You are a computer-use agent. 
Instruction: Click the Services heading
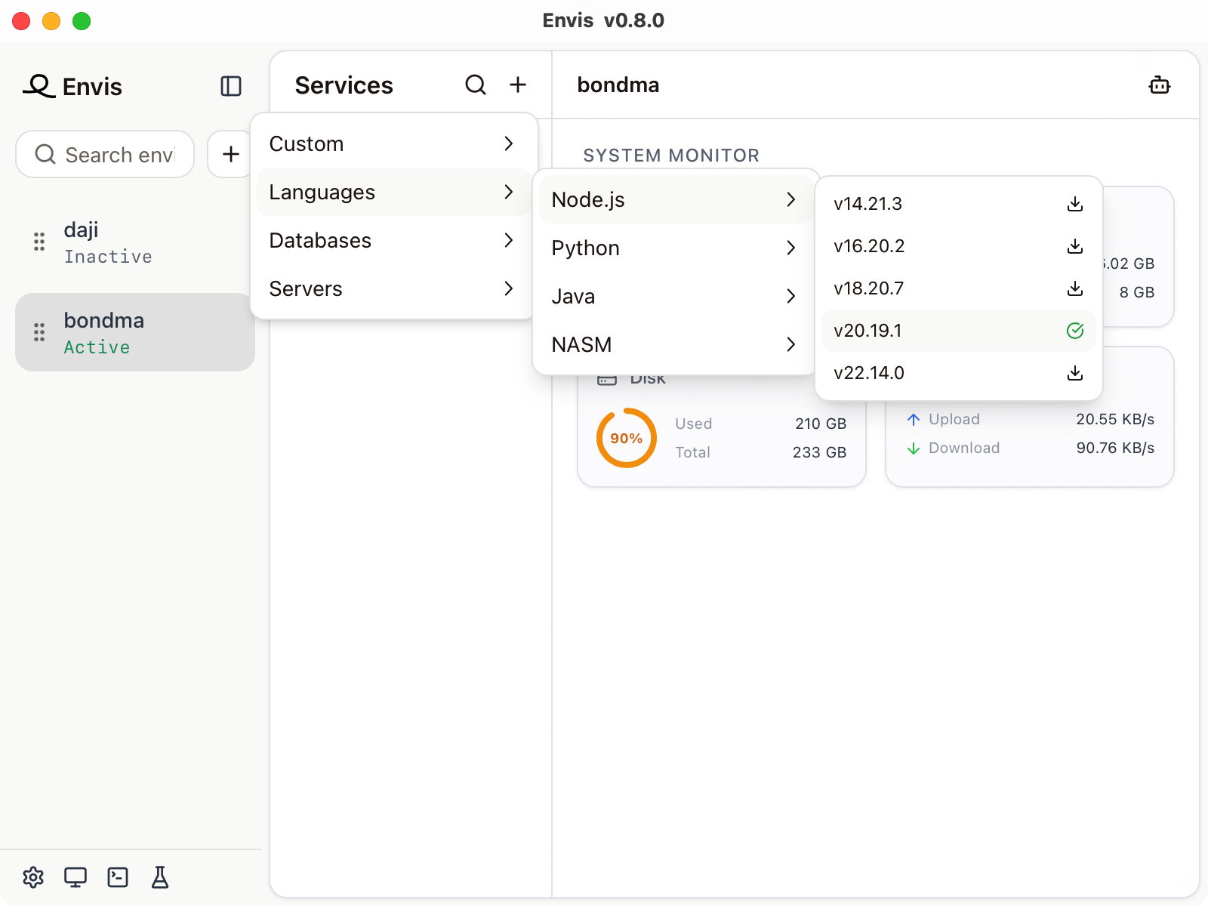click(x=344, y=85)
